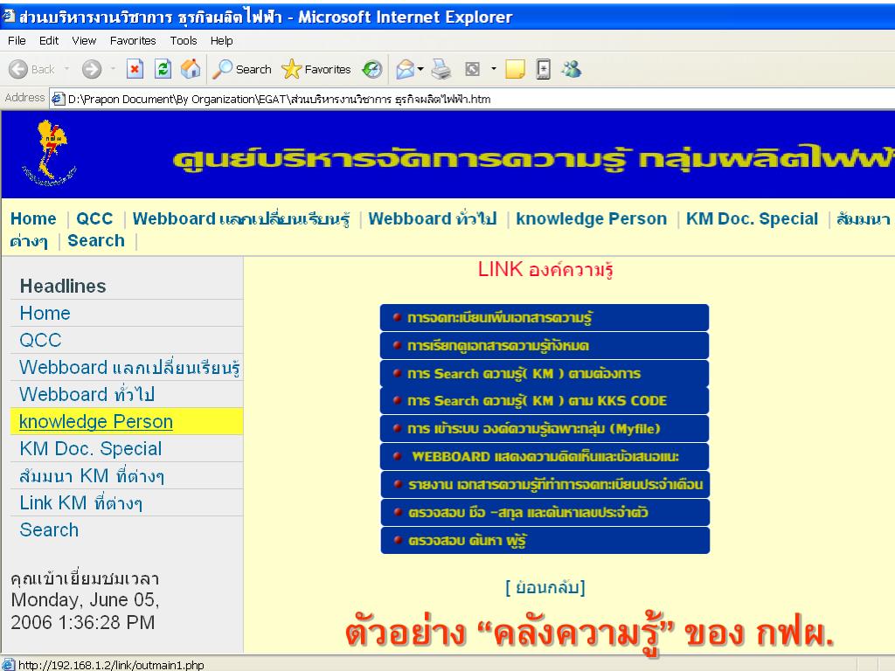895x671 pixels.
Task: Open the yellow Discuss note icon
Action: pos(515,70)
